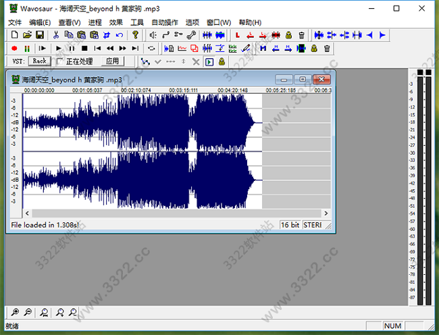The height and width of the screenshot is (335, 439).
Task: Toggle the green play box in VST toolbar
Action: coord(209,61)
